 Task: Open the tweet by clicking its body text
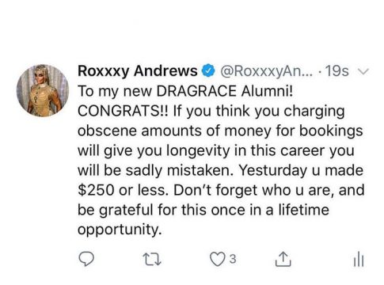[221, 160]
